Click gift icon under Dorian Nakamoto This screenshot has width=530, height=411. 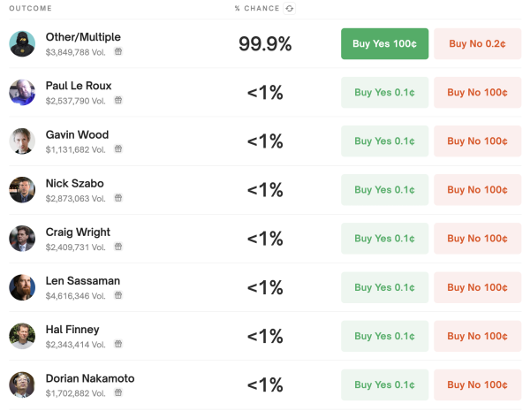pos(118,392)
